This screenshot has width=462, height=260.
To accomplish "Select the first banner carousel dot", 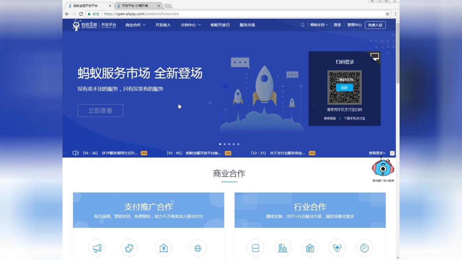I will point(220,144).
